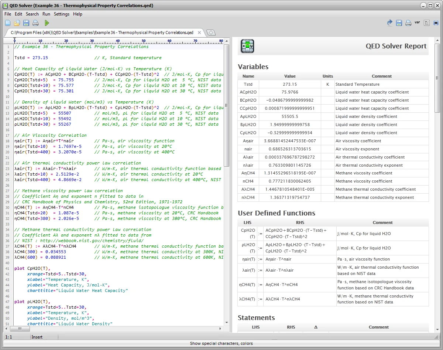Open the Run menu
Viewport: 443px width, 350px height.
(46, 14)
